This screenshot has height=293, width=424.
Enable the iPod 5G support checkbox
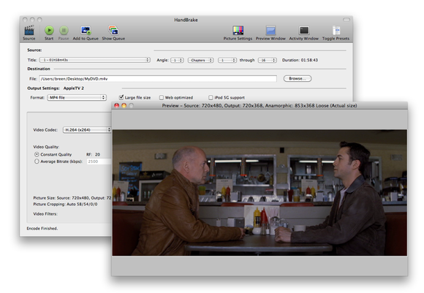(211, 97)
